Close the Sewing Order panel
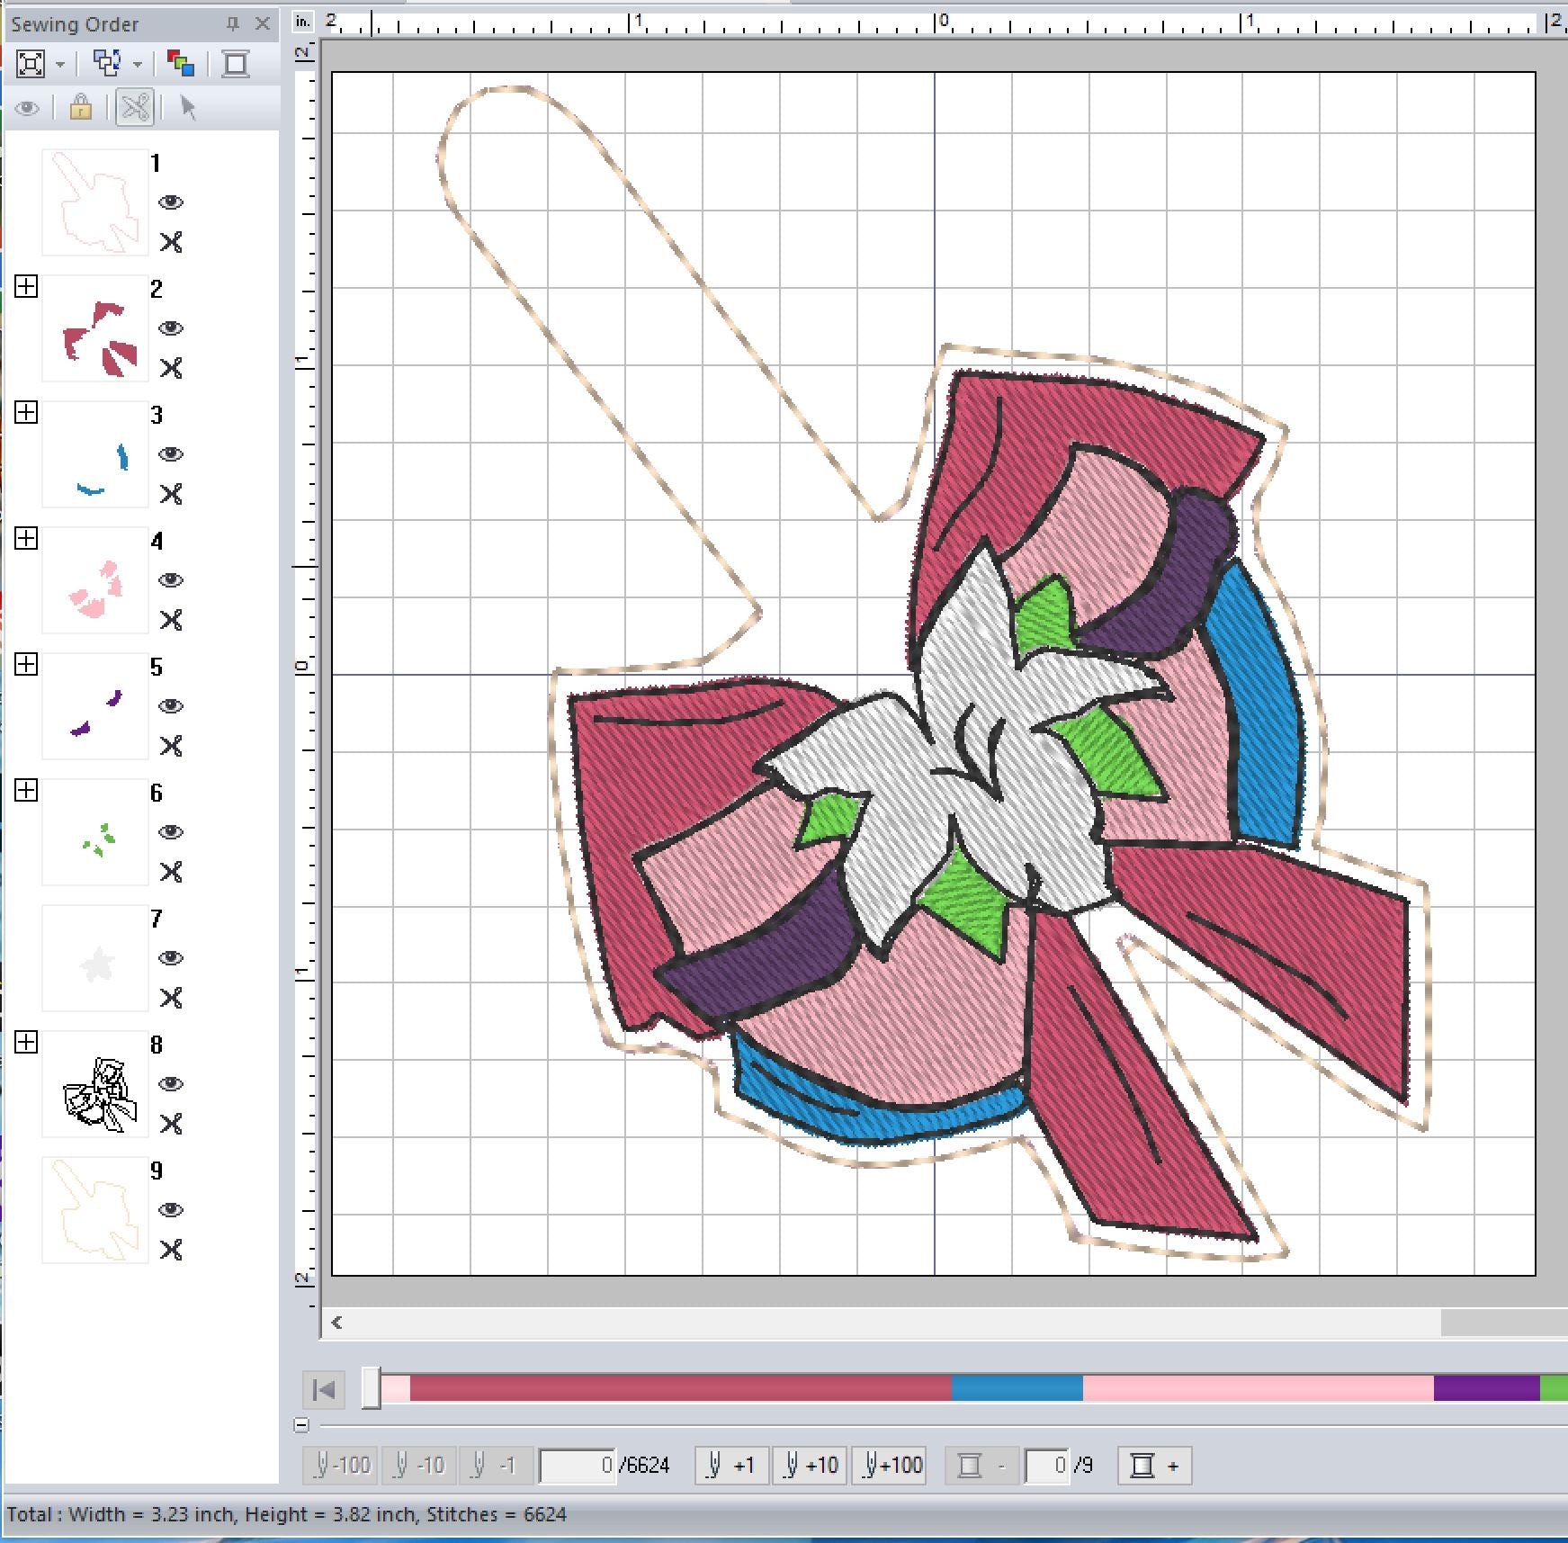 [x=263, y=24]
